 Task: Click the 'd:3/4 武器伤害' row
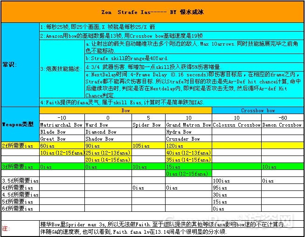[194, 67]
